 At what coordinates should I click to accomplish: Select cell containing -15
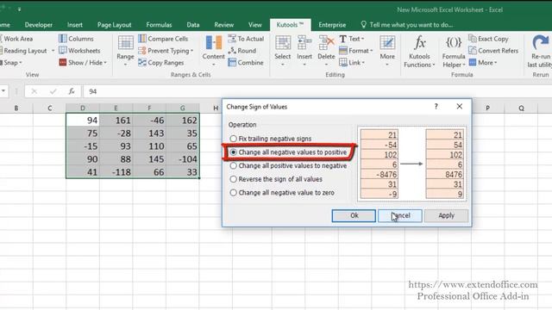(83, 146)
